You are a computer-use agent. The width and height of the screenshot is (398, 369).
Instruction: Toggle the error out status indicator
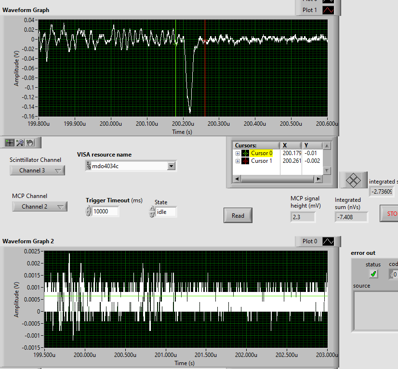(x=373, y=274)
